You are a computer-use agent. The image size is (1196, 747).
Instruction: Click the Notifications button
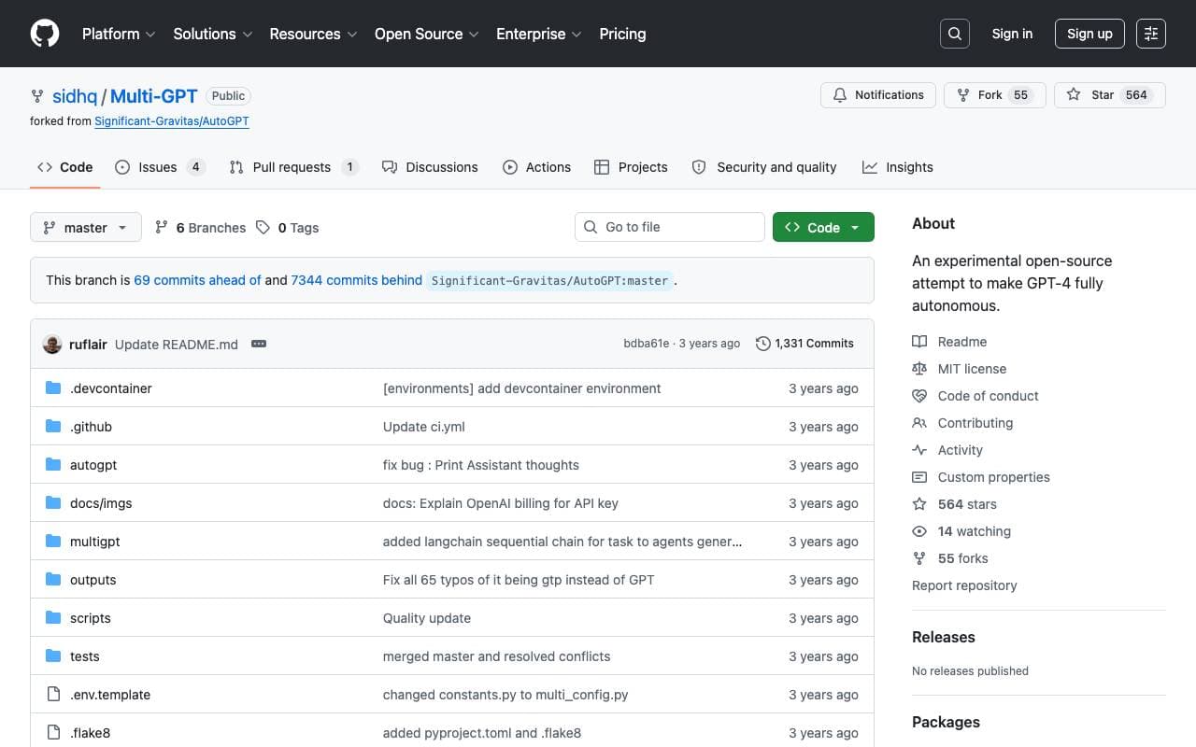(878, 95)
